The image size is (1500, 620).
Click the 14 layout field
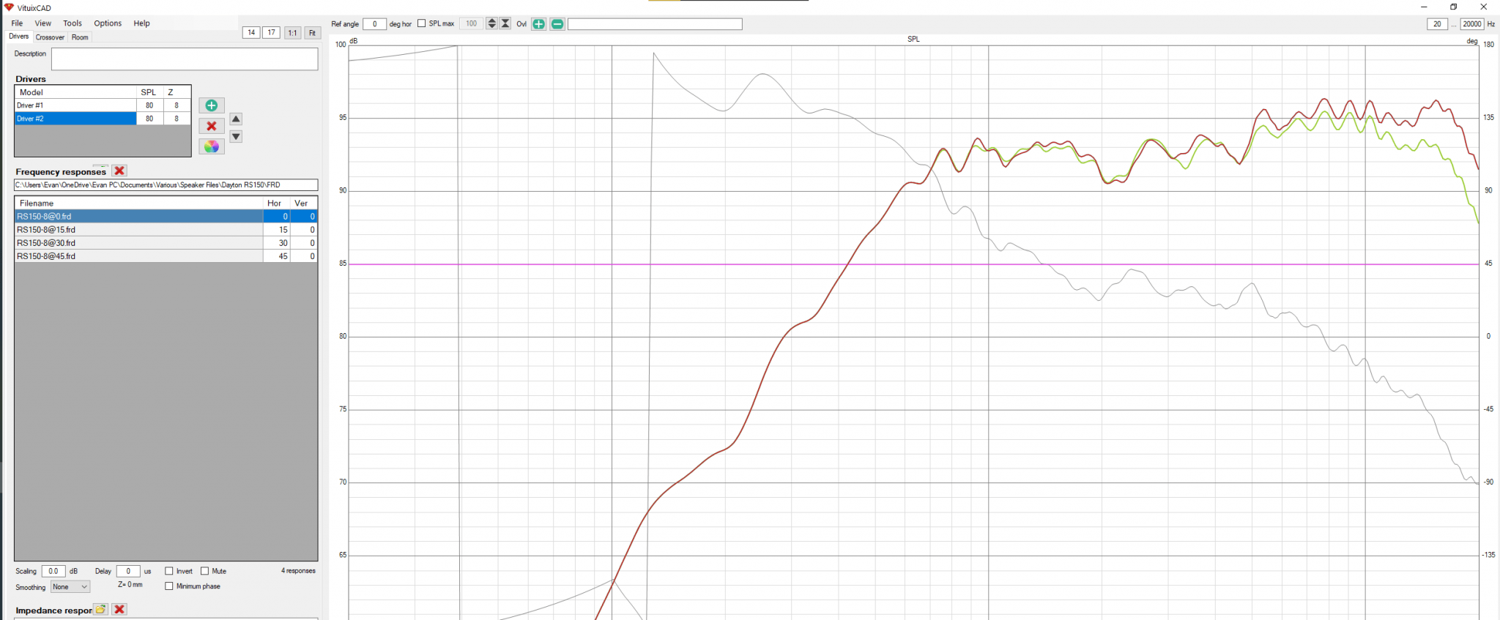click(251, 33)
